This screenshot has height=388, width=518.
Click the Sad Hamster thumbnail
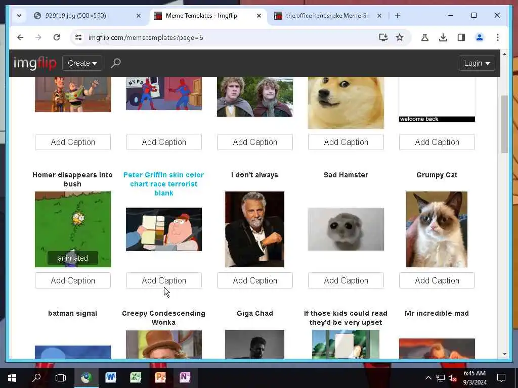pyautogui.click(x=346, y=229)
